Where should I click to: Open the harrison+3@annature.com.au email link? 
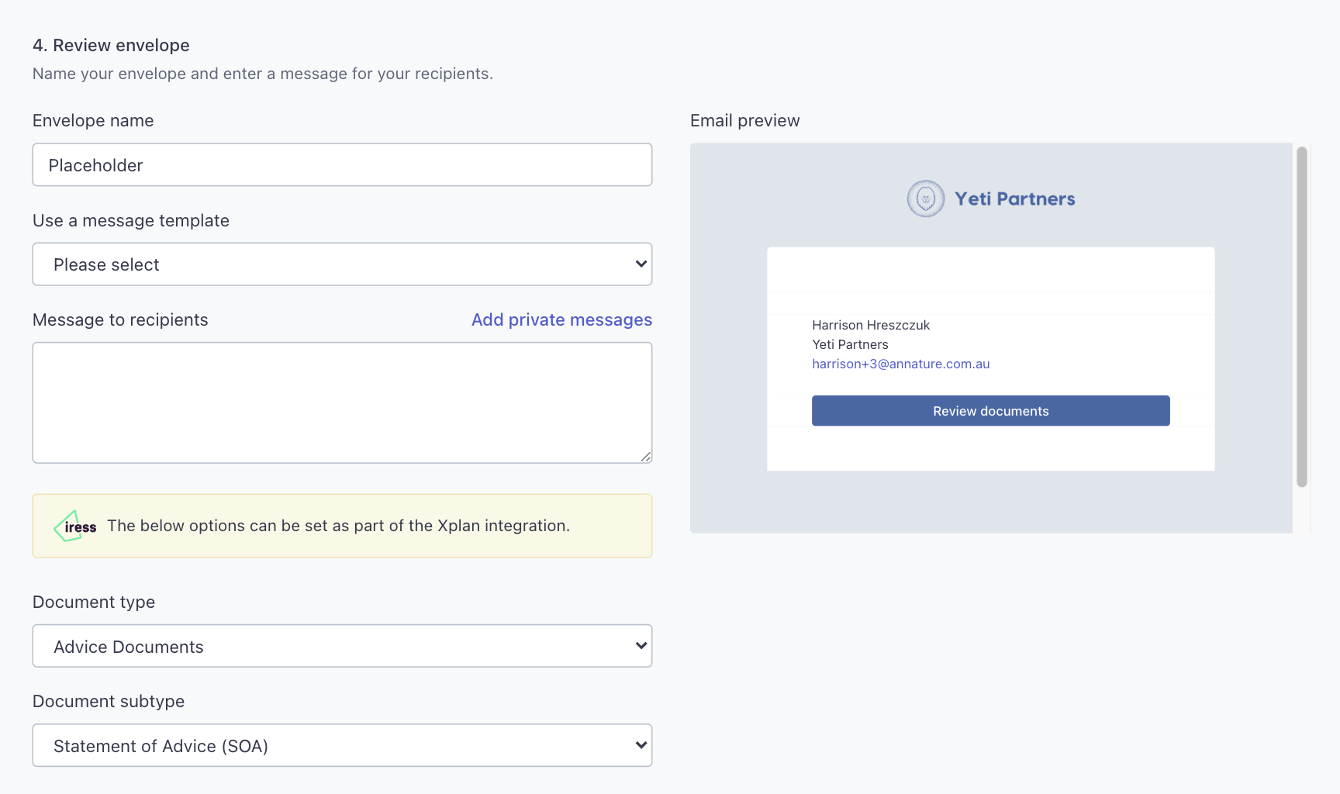point(900,364)
